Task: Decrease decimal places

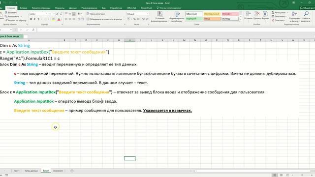Action: tap(147, 19)
